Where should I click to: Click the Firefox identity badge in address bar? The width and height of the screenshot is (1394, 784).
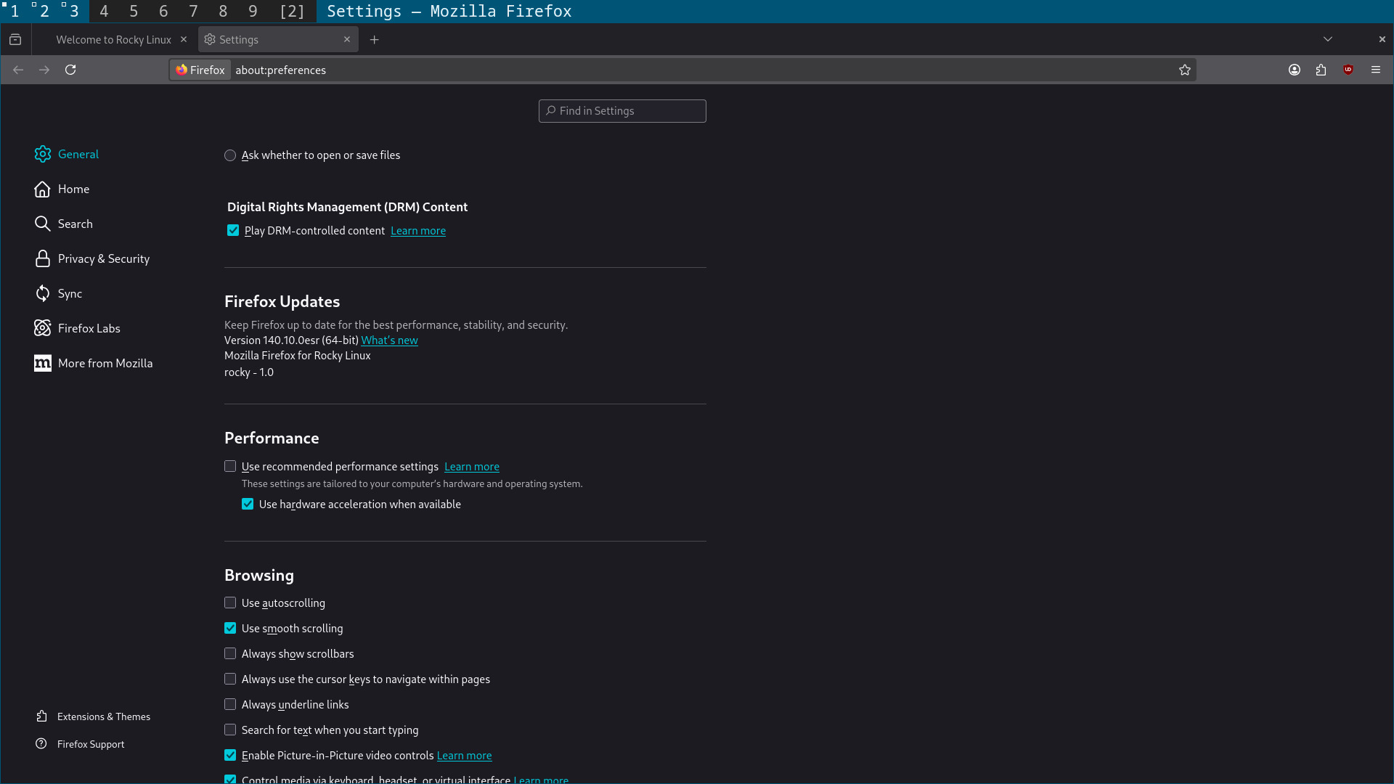(200, 70)
